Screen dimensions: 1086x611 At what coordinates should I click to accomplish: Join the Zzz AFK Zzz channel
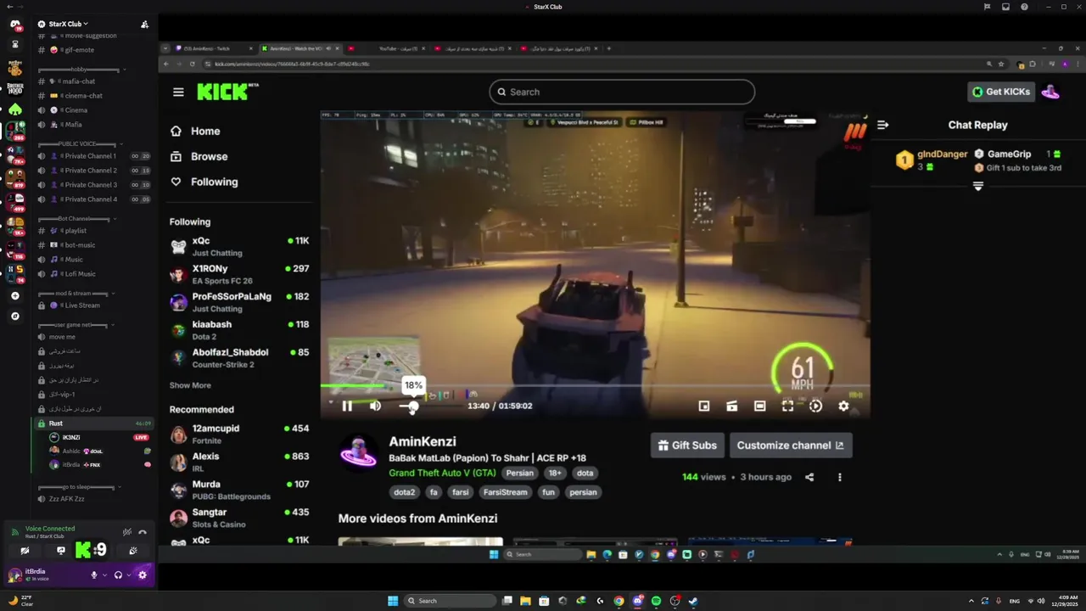[x=93, y=499]
